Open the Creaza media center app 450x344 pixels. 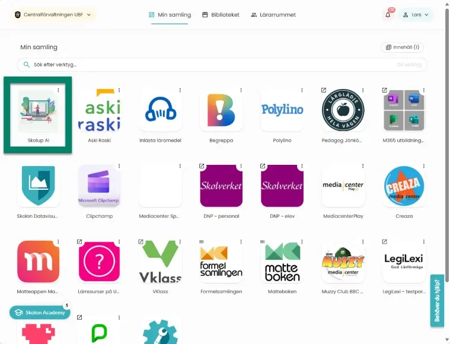pyautogui.click(x=404, y=186)
